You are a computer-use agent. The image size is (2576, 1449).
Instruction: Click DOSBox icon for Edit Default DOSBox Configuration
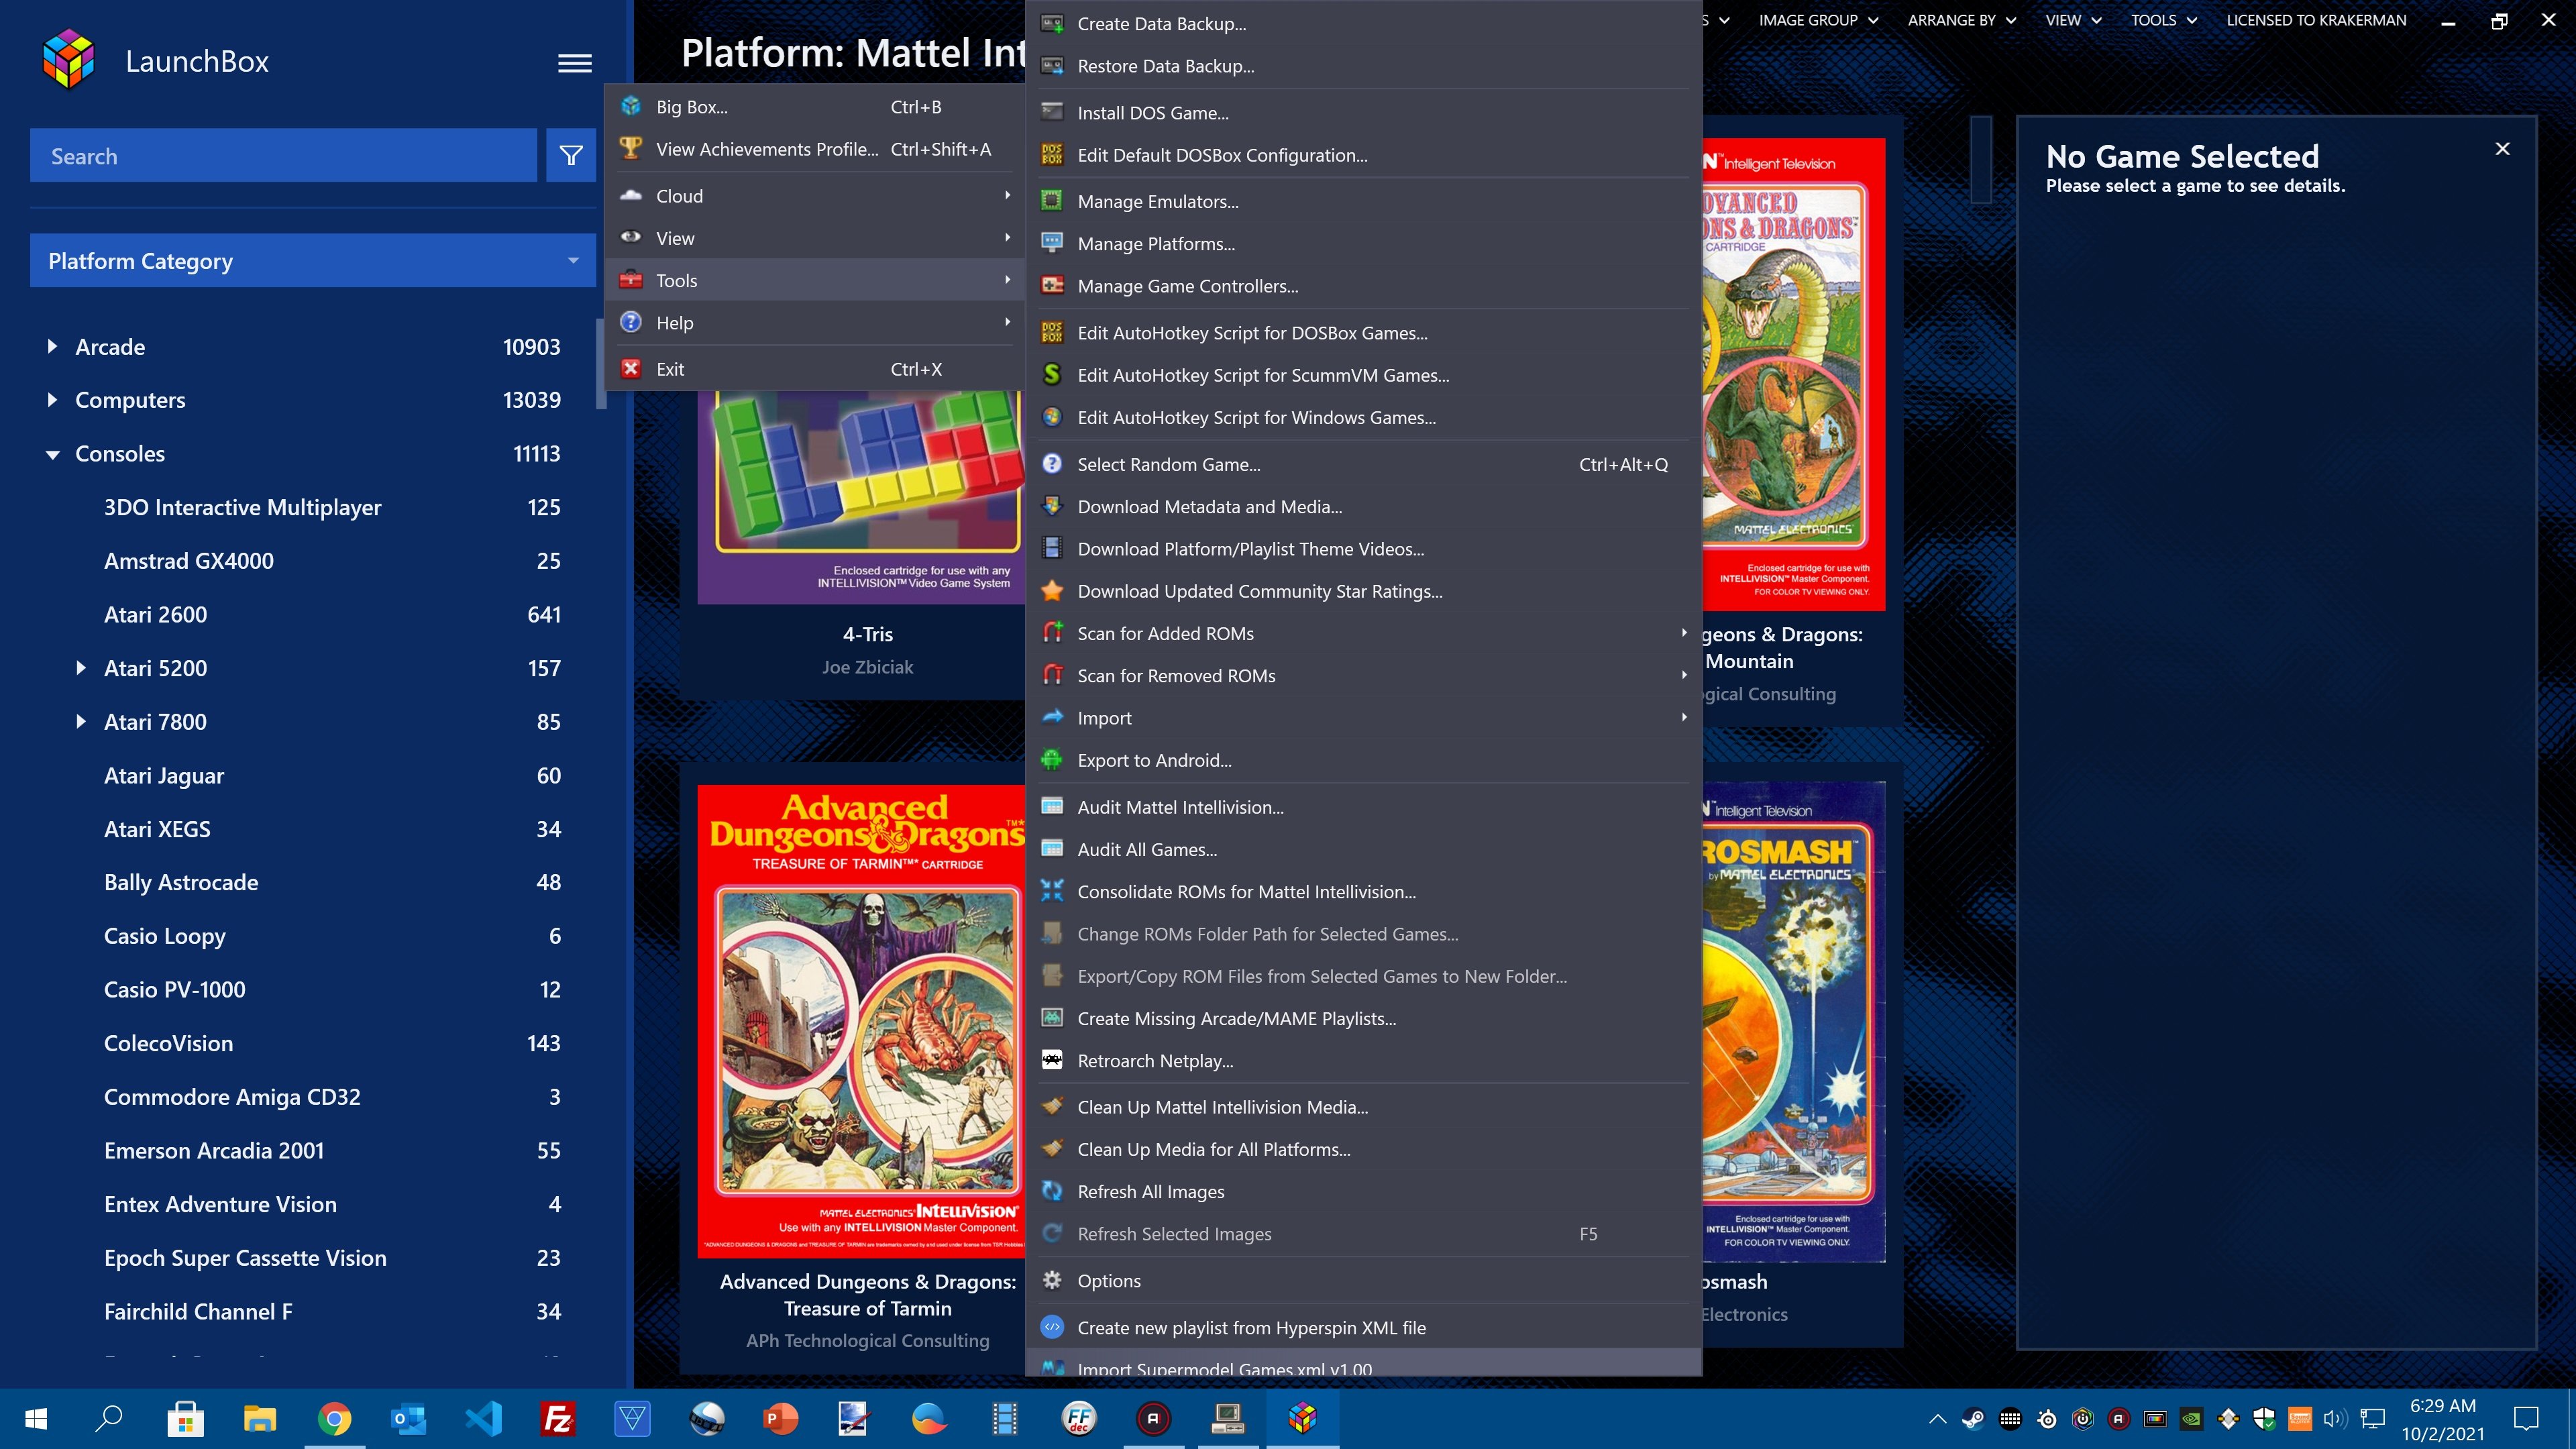coord(1052,155)
